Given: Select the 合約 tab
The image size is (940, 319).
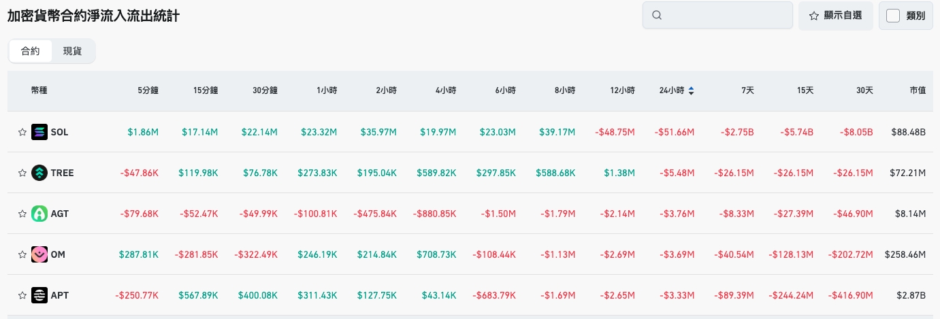Looking at the screenshot, I should pos(31,51).
